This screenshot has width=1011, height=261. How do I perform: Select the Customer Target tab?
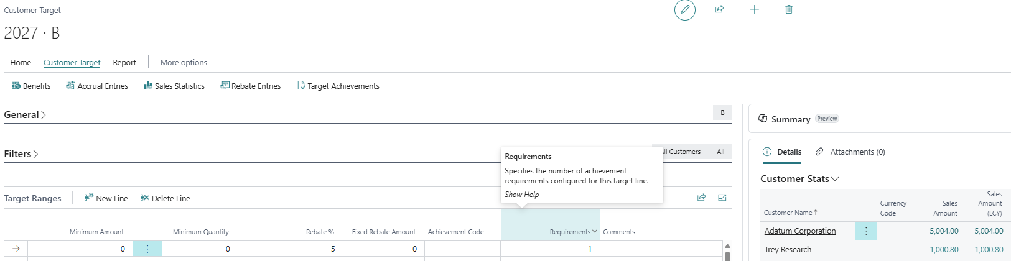click(72, 62)
